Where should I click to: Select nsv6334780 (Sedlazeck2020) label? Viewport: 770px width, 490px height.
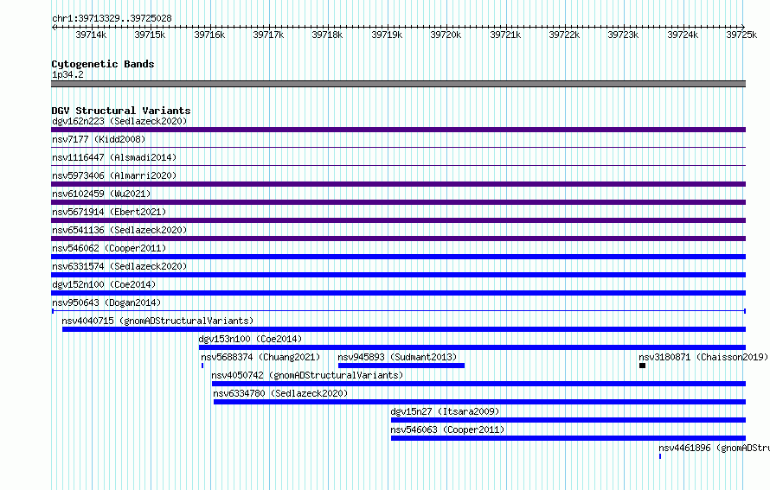[x=280, y=393]
